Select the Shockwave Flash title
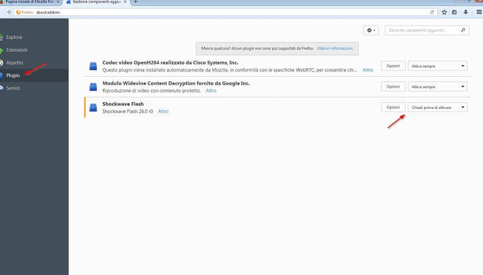483x275 pixels. [123, 103]
